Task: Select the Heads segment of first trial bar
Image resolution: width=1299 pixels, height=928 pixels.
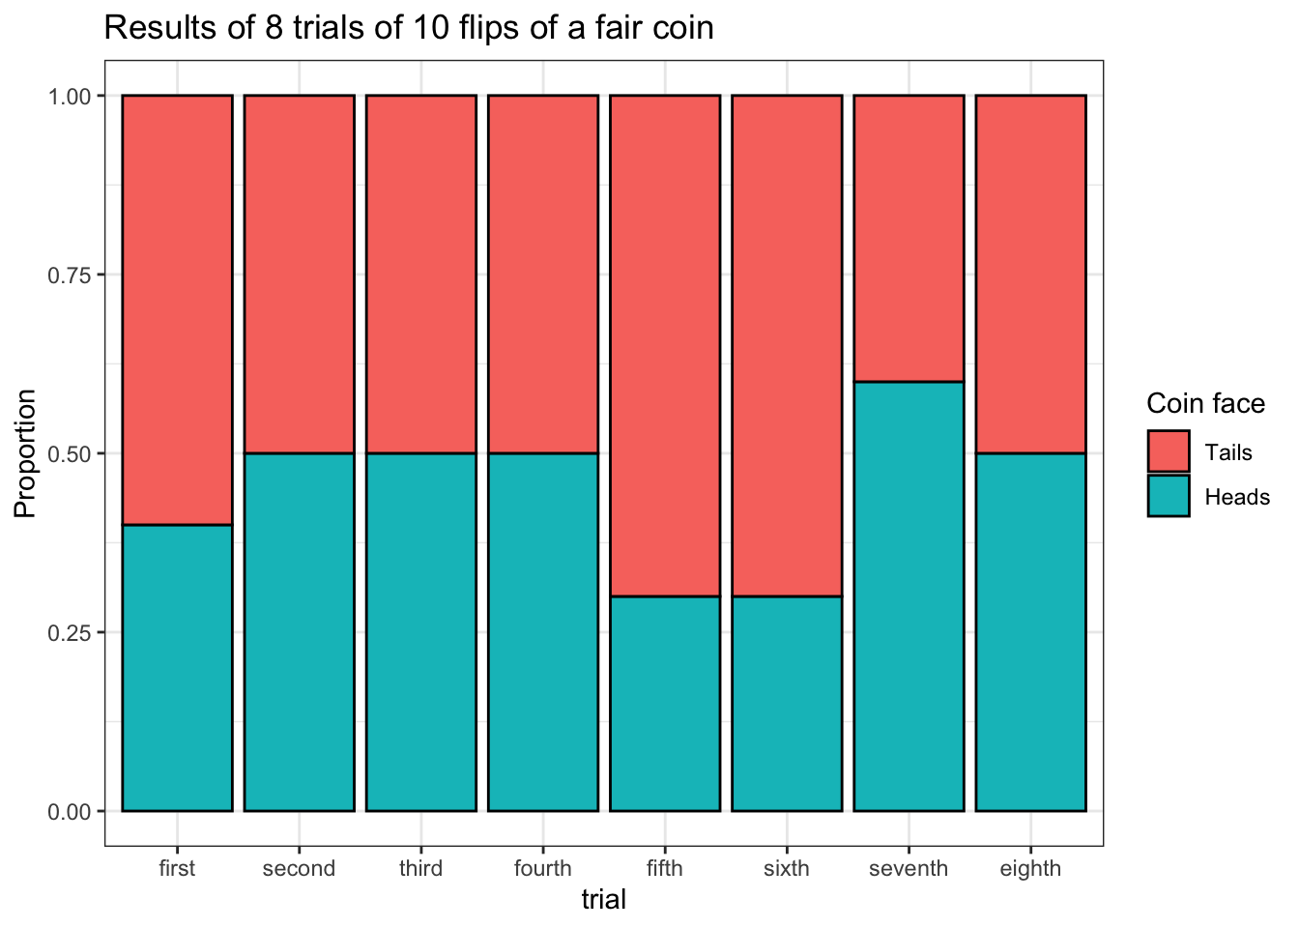Action: click(x=177, y=667)
